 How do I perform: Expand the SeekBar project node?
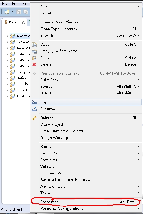point(7,90)
